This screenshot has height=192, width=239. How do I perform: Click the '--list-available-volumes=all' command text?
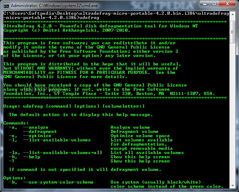click(62, 153)
